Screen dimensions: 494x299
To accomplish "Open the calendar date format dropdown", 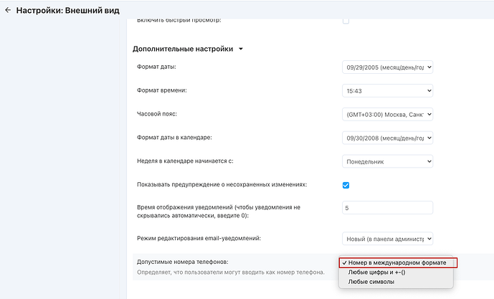I will pyautogui.click(x=387, y=138).
